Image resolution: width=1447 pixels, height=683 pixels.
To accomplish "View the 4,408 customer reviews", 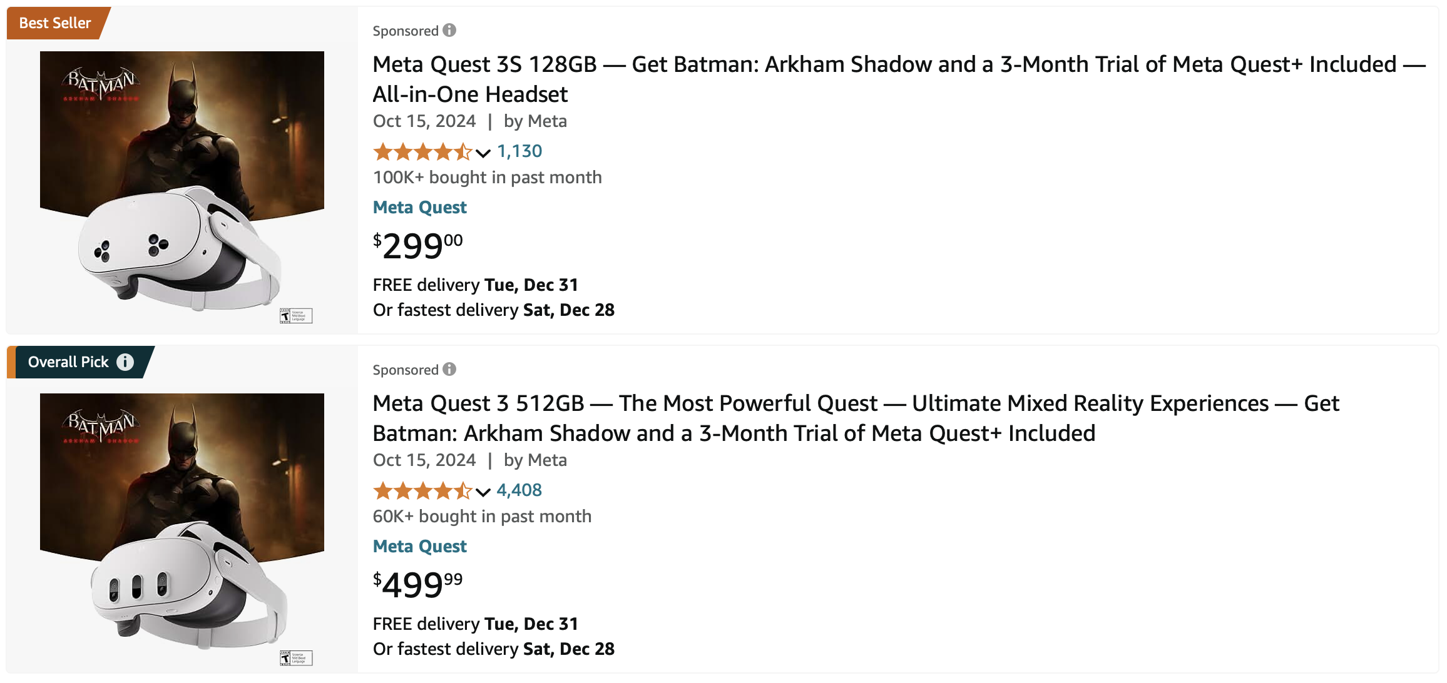I will click(x=519, y=490).
